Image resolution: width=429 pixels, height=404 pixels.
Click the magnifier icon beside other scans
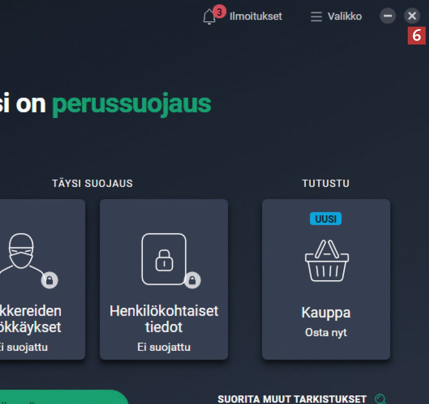point(380,399)
